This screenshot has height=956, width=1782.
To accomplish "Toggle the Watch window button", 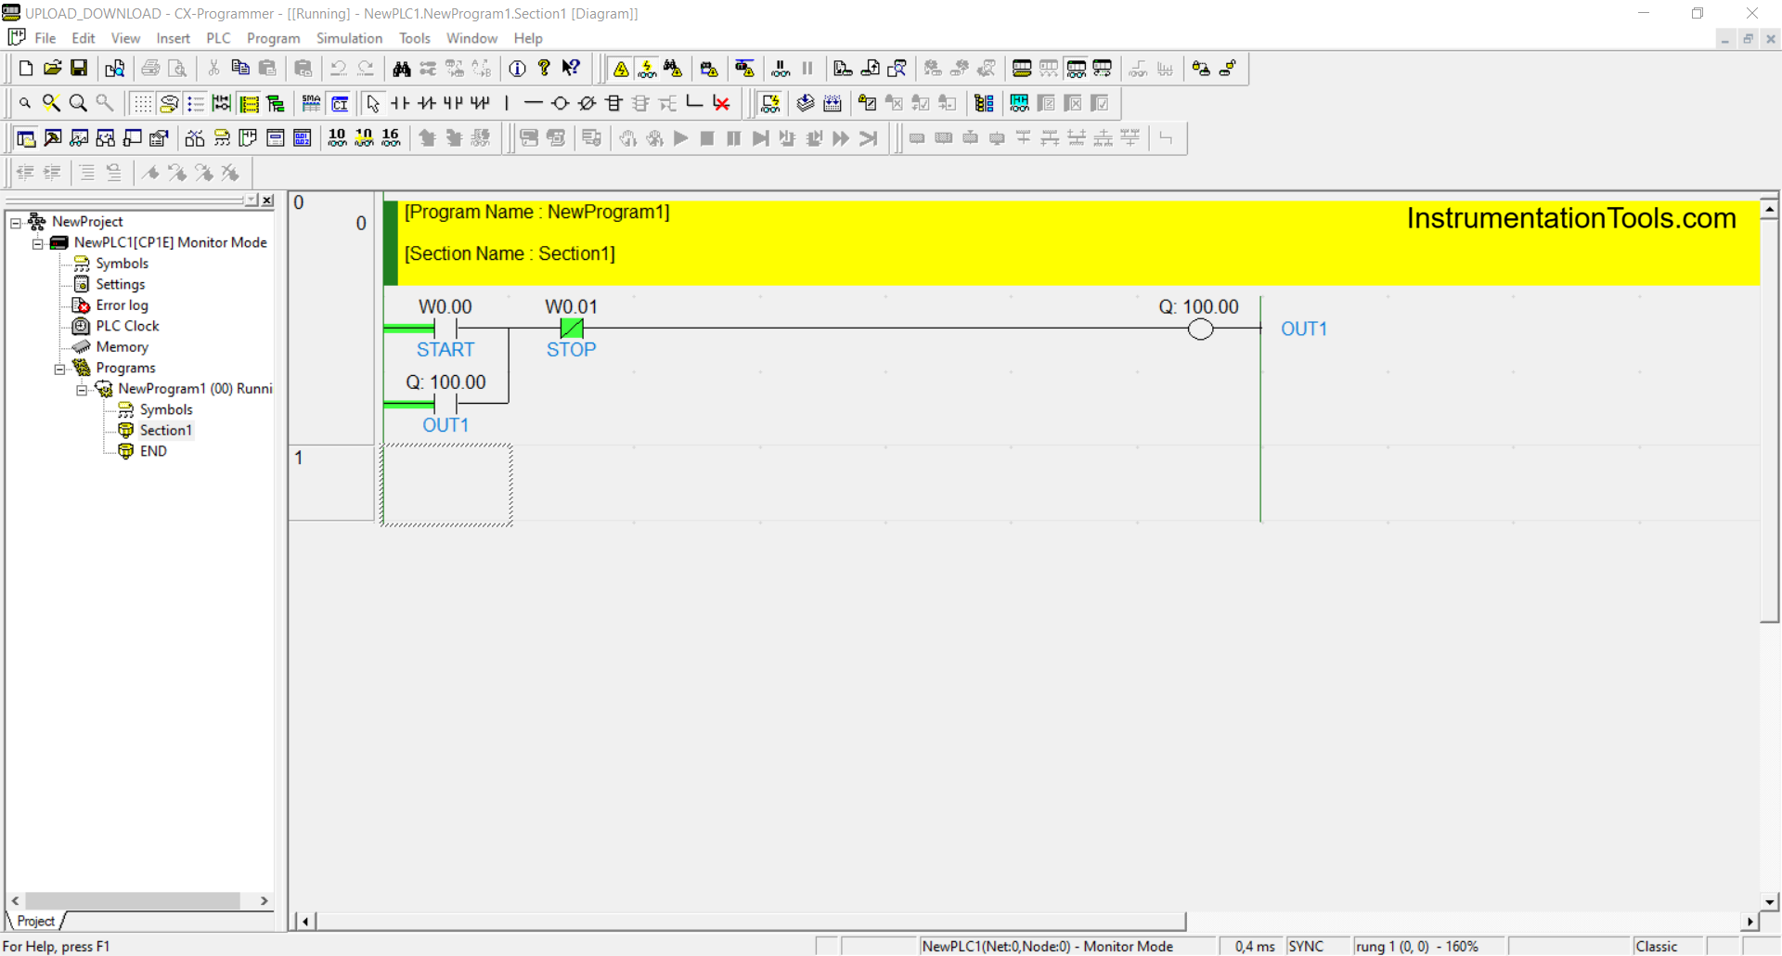I will tap(80, 138).
